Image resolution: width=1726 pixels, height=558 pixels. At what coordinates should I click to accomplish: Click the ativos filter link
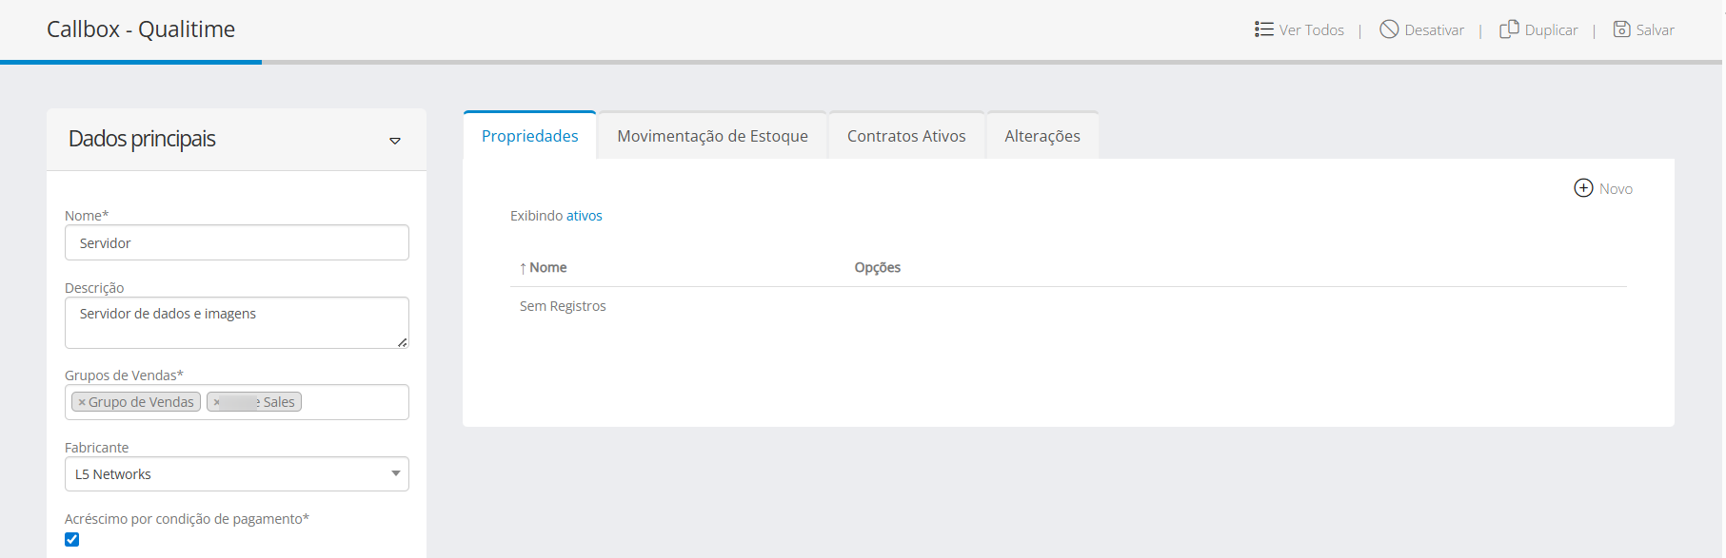(x=584, y=216)
